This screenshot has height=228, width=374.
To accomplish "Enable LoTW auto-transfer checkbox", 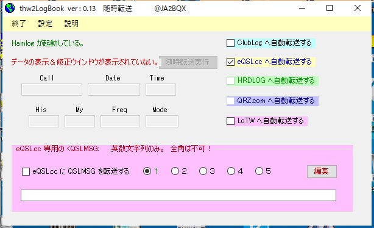I will click(x=230, y=121).
